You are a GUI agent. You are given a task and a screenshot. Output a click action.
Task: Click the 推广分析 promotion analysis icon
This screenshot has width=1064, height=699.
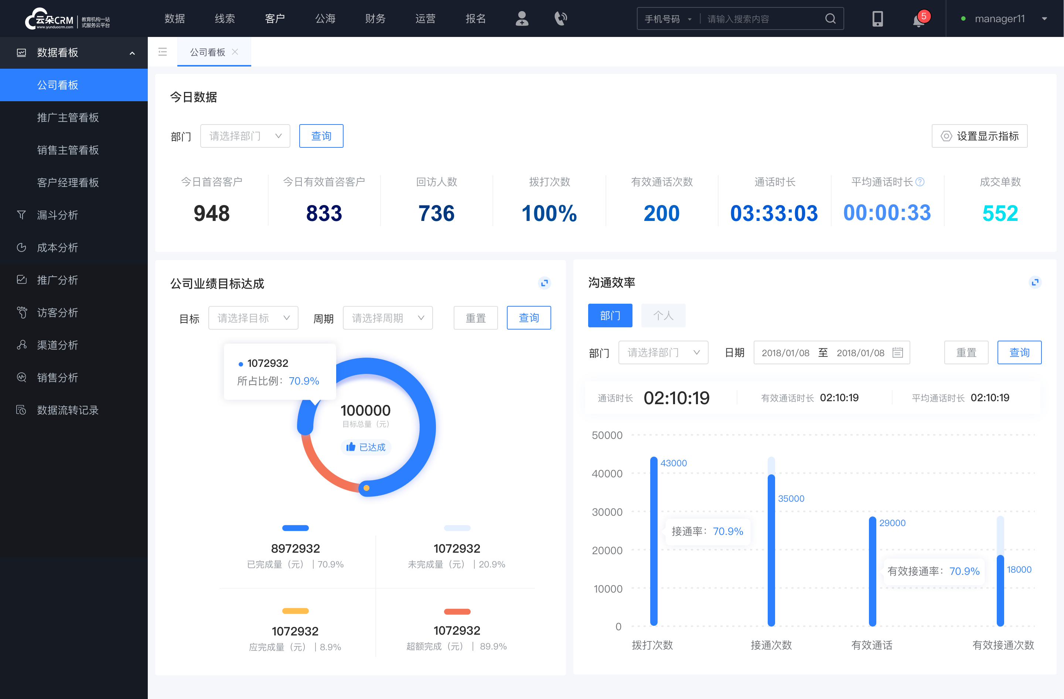pos(21,280)
